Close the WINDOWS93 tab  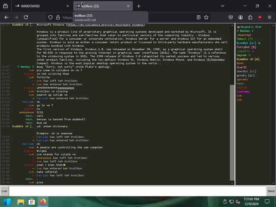pos(68,6)
